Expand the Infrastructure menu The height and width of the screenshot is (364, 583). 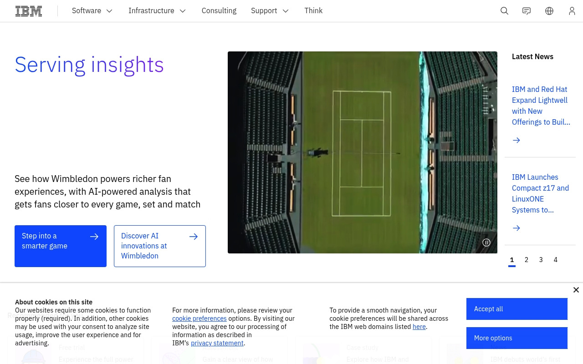(x=157, y=11)
